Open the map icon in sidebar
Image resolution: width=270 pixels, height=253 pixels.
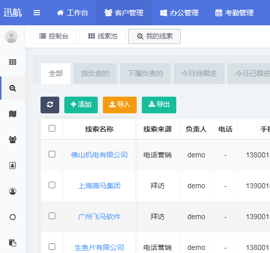[13, 114]
